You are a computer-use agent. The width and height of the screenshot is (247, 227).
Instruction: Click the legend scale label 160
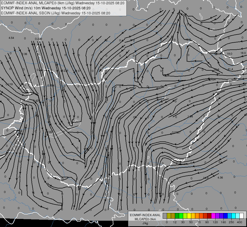[x=223, y=222]
